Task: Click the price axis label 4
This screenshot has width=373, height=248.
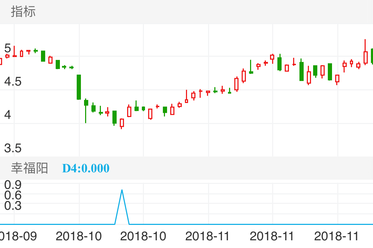Action: point(8,115)
